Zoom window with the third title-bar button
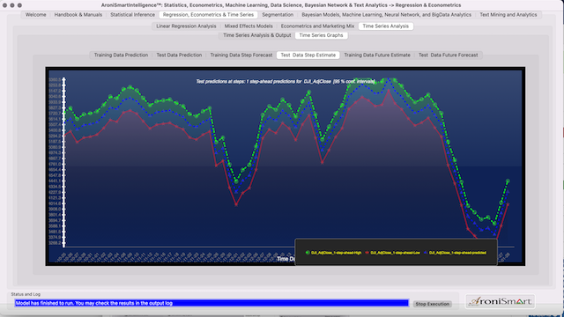This screenshot has height=317, width=564. coord(19,5)
